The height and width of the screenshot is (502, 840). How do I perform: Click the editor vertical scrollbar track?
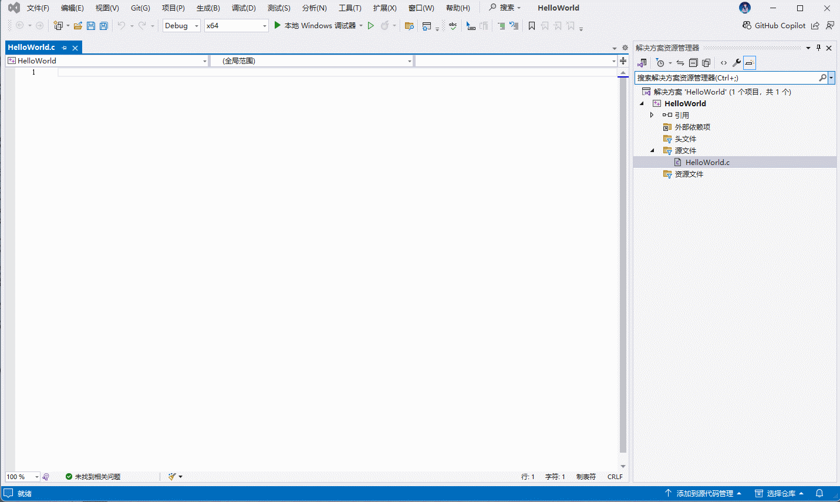coord(623,264)
